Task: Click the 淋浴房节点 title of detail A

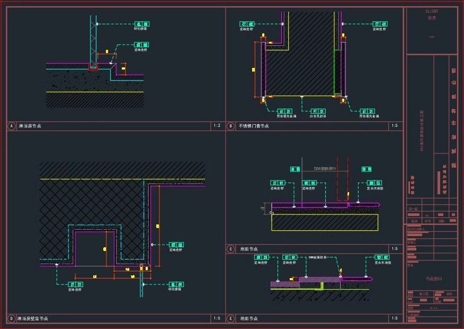Action: click(30, 126)
